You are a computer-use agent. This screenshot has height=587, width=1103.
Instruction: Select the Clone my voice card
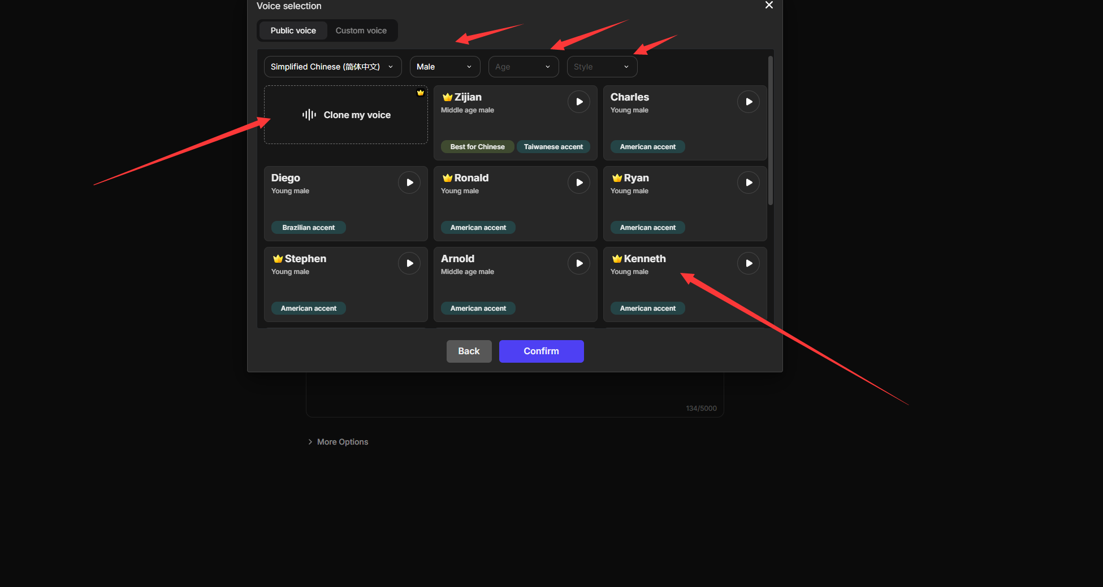tap(345, 115)
